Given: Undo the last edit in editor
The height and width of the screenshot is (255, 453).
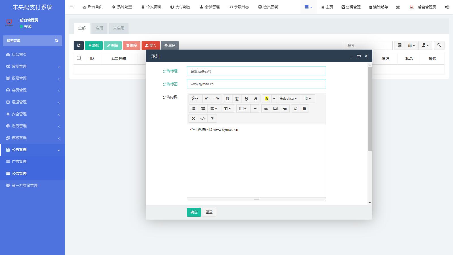Looking at the screenshot, I should (x=207, y=99).
